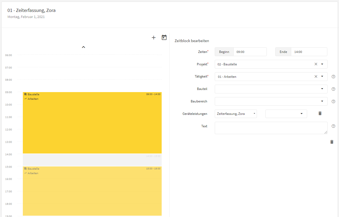Image resolution: width=339 pixels, height=217 pixels.
Task: Expand the Baubereich dropdown
Action: [322, 101]
